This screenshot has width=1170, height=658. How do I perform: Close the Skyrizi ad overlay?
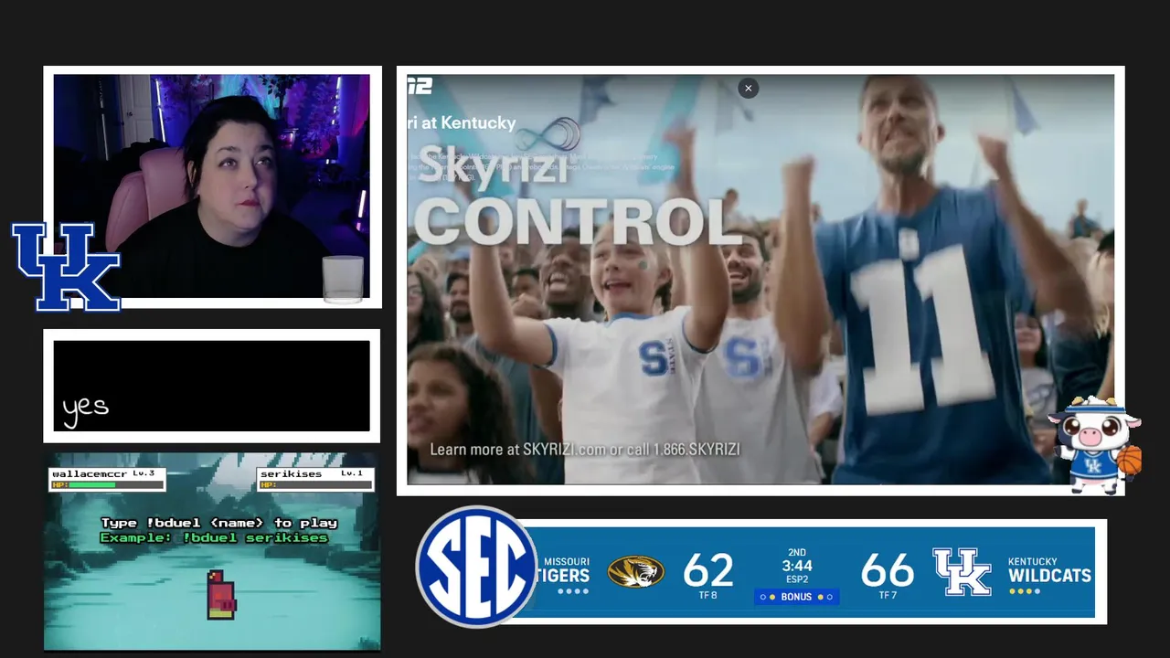pyautogui.click(x=748, y=88)
